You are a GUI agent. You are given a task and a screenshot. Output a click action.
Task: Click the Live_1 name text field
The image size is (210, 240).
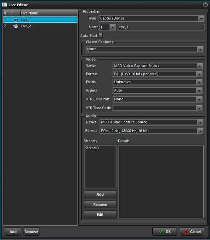point(161,27)
